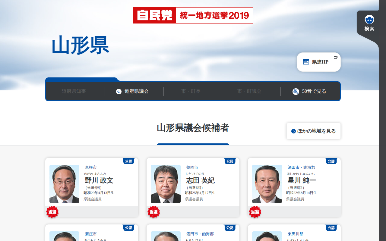Click the vertical scrollbar on the right
This screenshot has width=386, height=241.
(x=382, y=120)
